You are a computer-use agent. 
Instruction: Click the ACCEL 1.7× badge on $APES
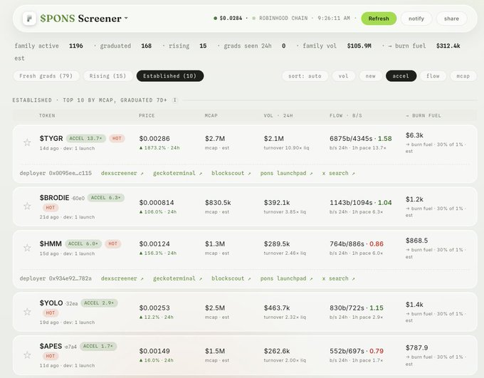[x=98, y=346]
